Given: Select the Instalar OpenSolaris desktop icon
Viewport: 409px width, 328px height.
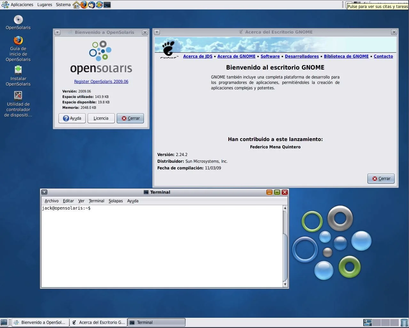Looking at the screenshot, I should pyautogui.click(x=18, y=76).
